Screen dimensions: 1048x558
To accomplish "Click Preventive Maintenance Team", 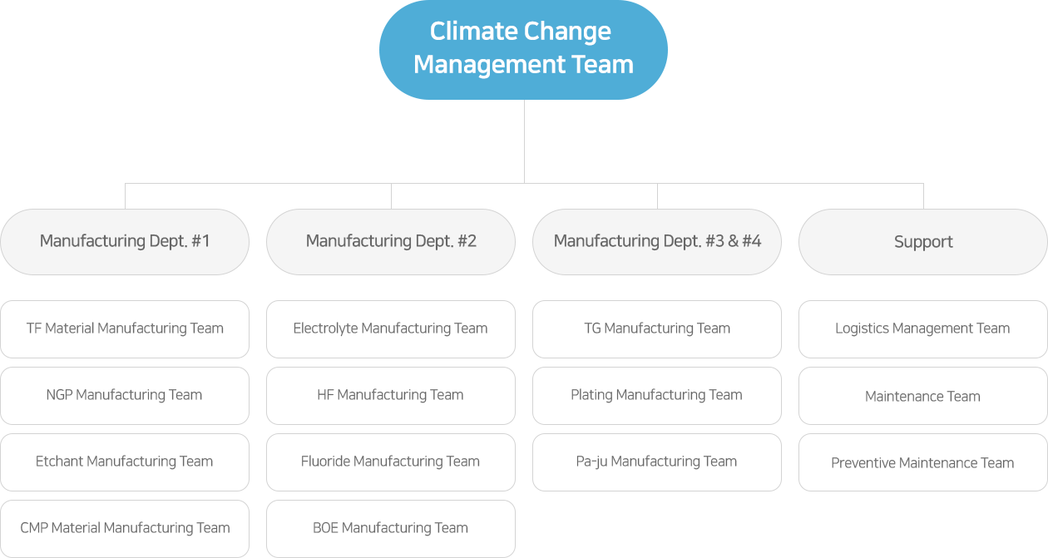I will point(923,462).
